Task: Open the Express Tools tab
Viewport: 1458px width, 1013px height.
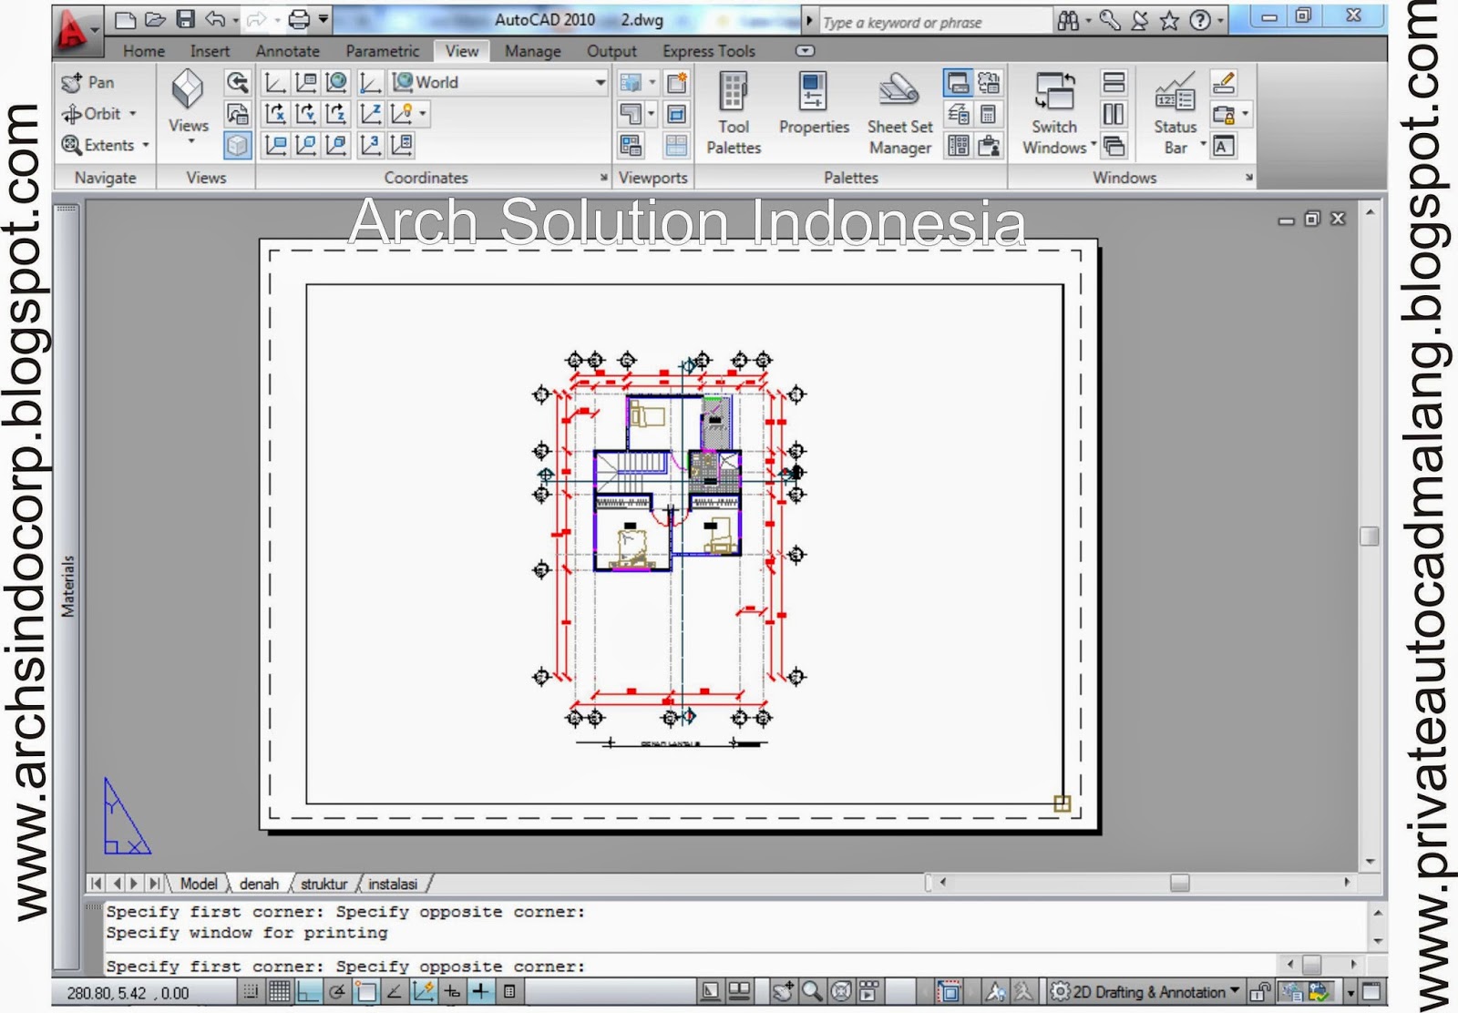Action: point(709,51)
